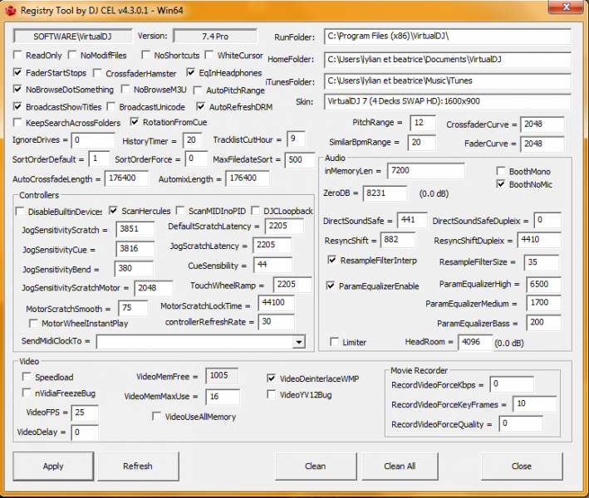This screenshot has width=589, height=498.
Task: Toggle ParamEqualizerEnable checkbox
Action: [331, 286]
